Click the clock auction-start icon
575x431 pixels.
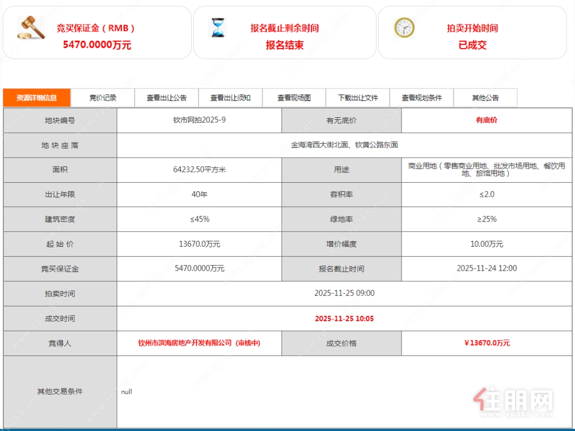(x=404, y=28)
